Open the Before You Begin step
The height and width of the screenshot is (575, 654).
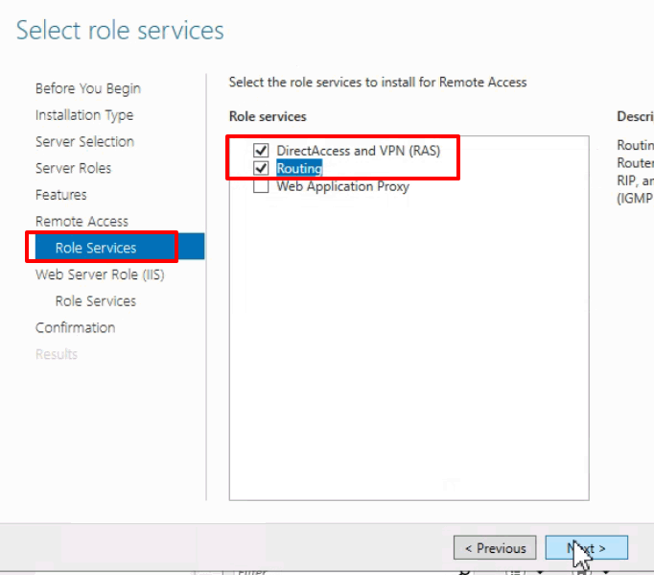pyautogui.click(x=88, y=88)
